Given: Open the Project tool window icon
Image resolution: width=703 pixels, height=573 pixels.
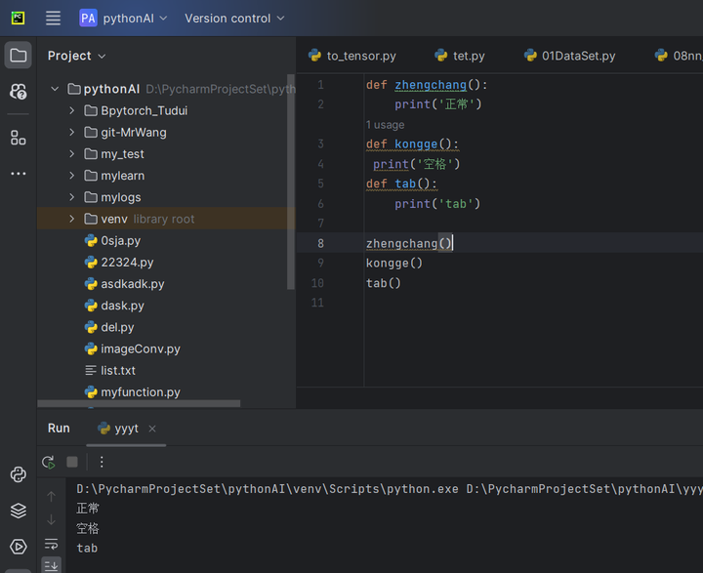Looking at the screenshot, I should [x=18, y=56].
